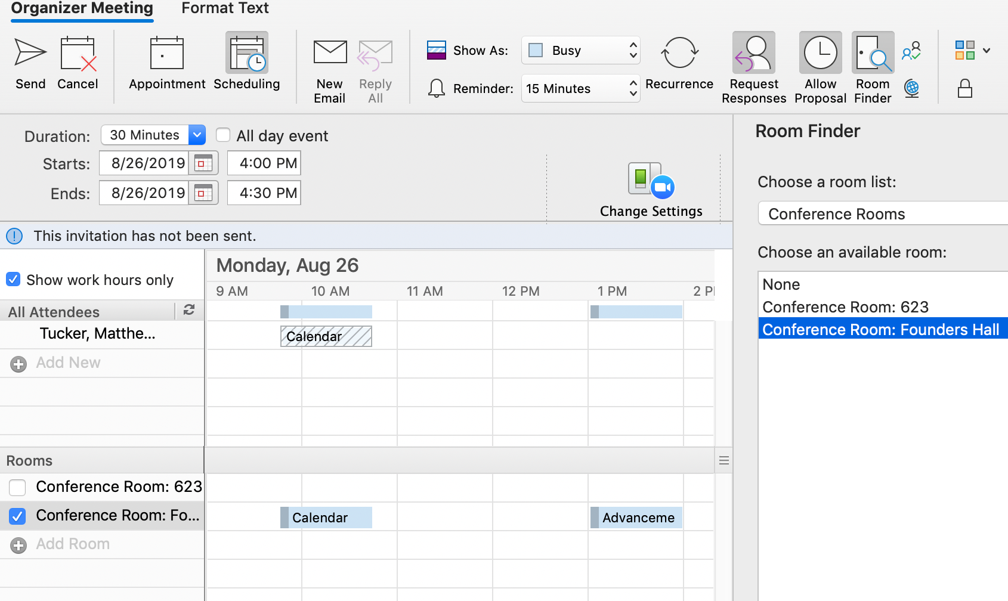
Task: Click the Reply All icon
Action: (375, 70)
